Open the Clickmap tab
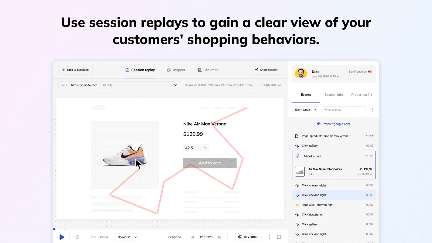This screenshot has height=243, width=432. pyautogui.click(x=208, y=70)
